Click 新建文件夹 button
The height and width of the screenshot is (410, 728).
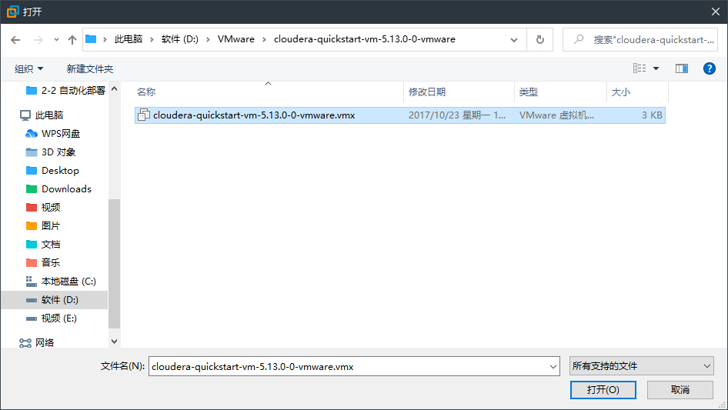click(x=89, y=68)
